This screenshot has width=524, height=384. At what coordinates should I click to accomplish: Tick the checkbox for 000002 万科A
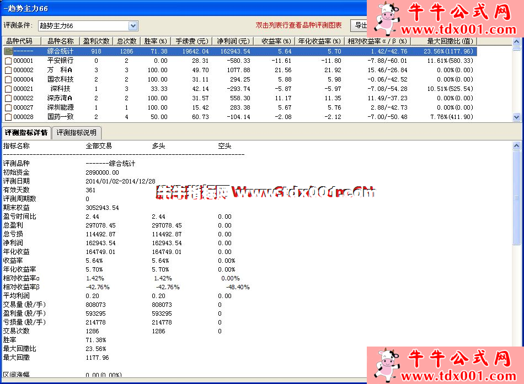point(8,70)
